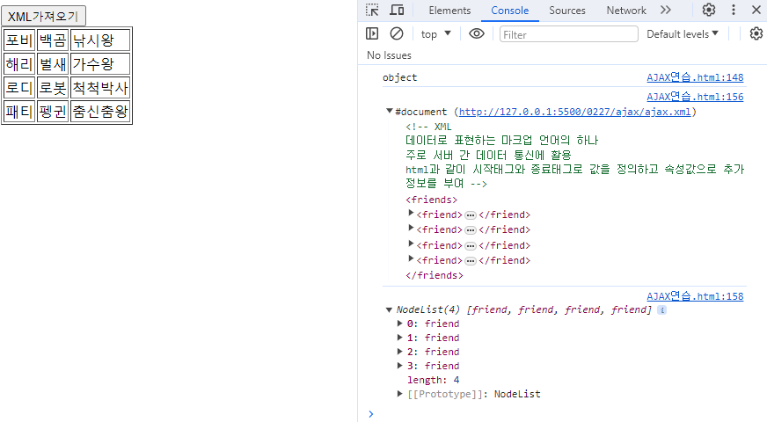Click the fourth friend ellipsis badge
767x422 pixels.
(x=471, y=261)
